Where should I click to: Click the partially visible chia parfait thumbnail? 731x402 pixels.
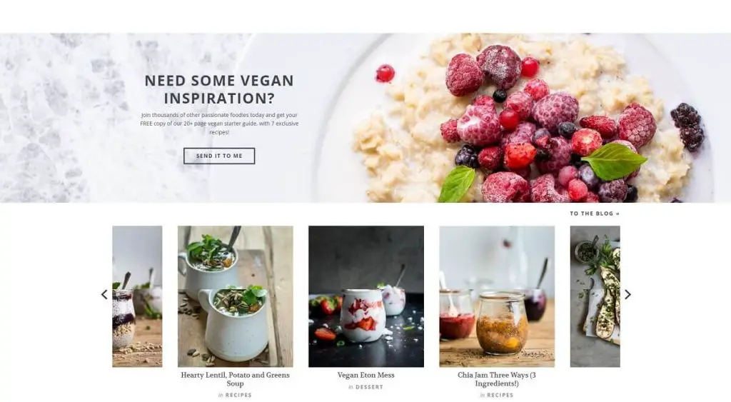[137, 296]
